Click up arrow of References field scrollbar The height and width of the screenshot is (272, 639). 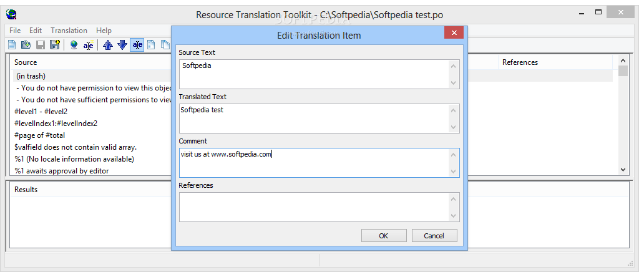point(454,199)
